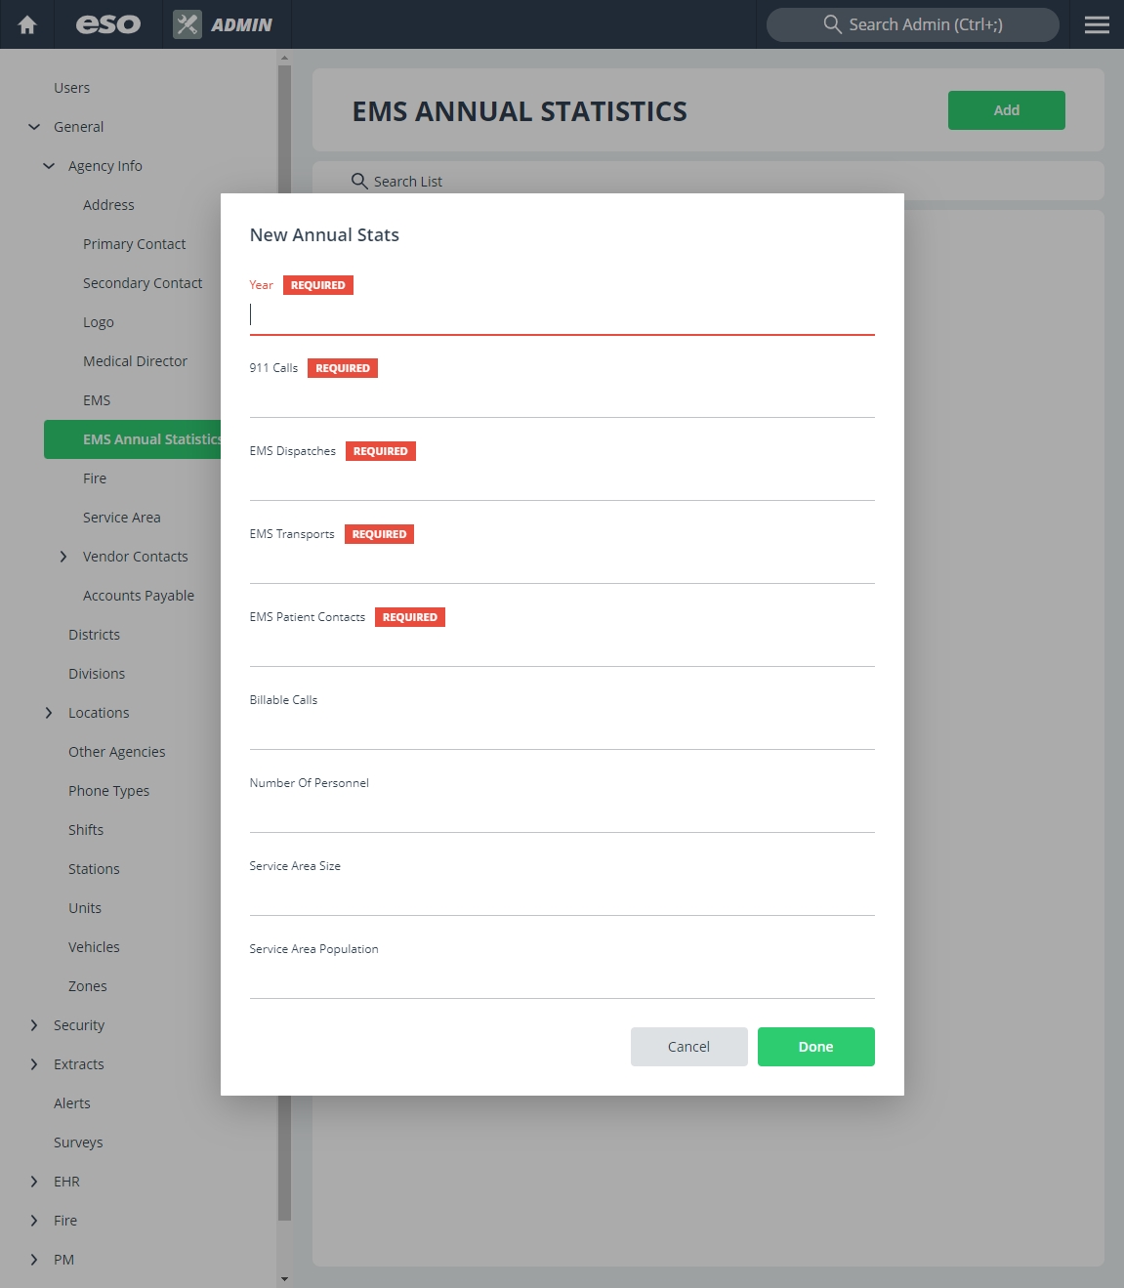The image size is (1124, 1288).
Task: Focus the 911 Calls input field
Action: (562, 399)
